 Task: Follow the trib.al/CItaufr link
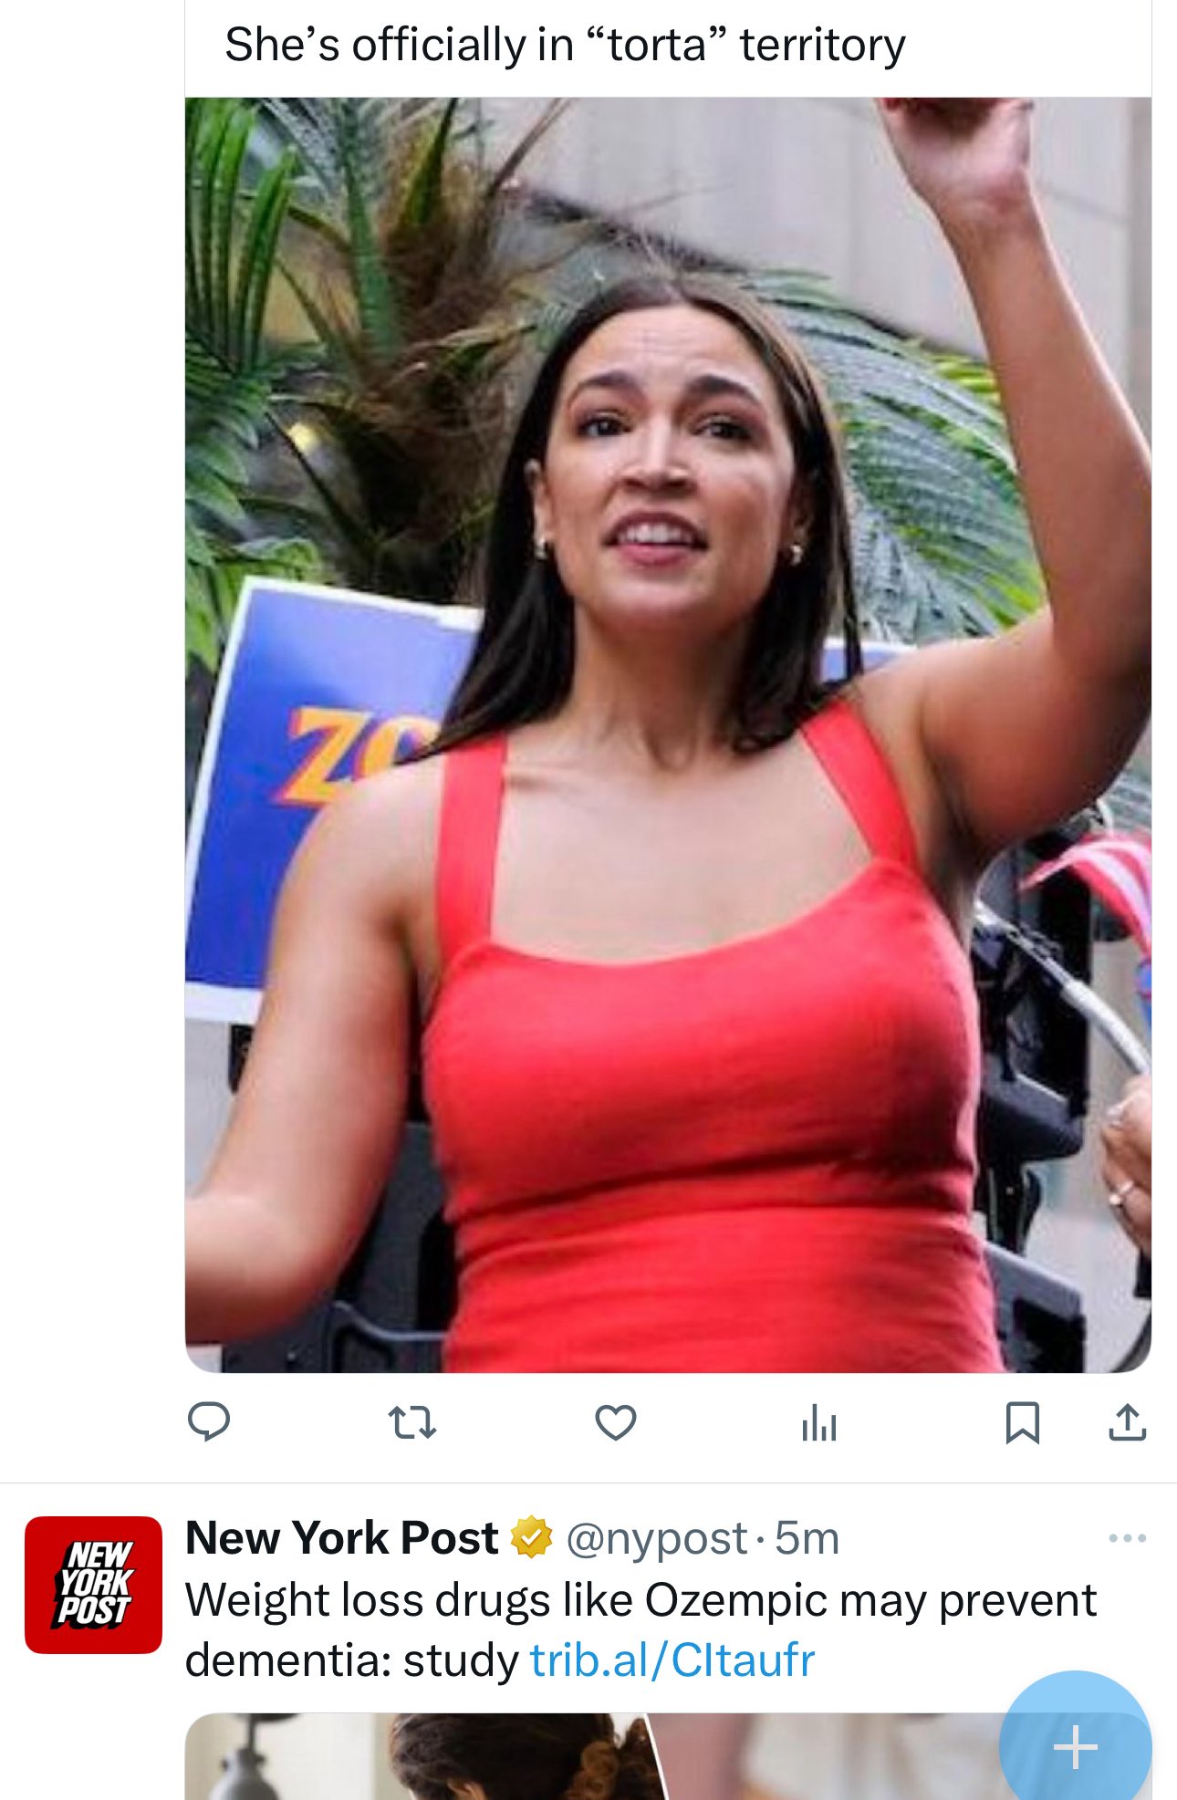click(672, 1660)
